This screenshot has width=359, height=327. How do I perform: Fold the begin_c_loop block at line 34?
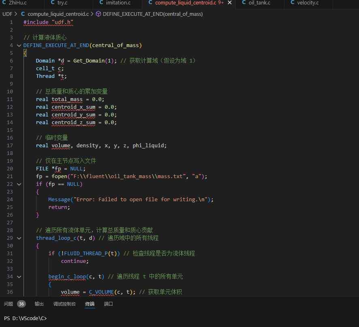[x=19, y=277]
